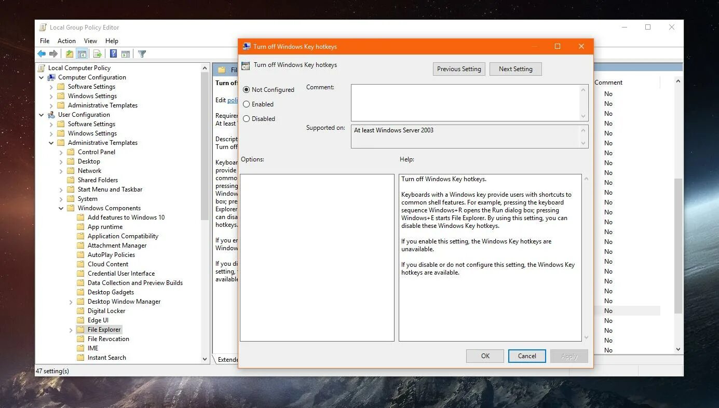This screenshot has width=719, height=408.
Task: Open Help using the blue question mark icon
Action: click(x=113, y=53)
